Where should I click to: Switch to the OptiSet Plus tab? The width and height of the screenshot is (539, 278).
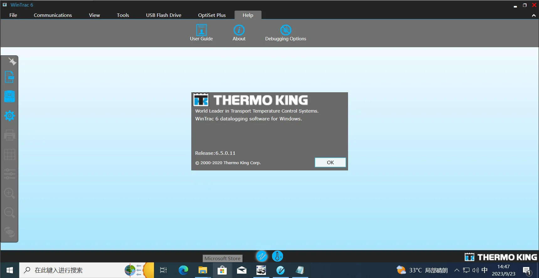[212, 15]
